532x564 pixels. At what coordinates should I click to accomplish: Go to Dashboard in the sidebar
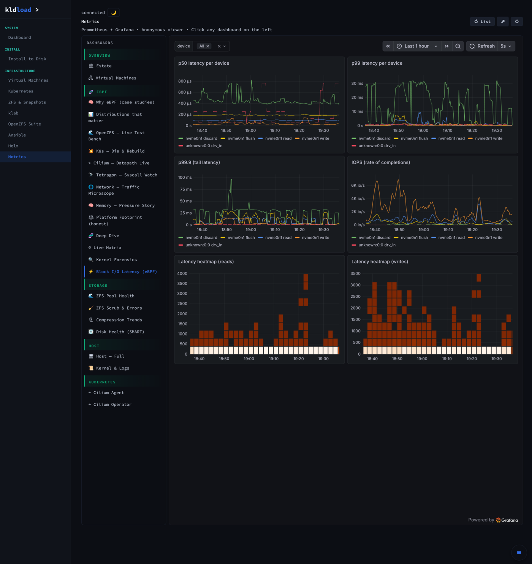(x=35, y=38)
